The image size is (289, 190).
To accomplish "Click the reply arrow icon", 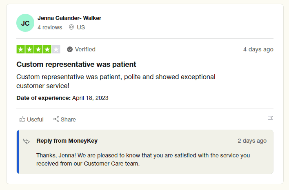I will (x=27, y=141).
